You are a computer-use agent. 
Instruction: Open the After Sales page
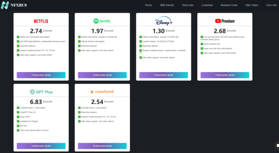pyautogui.click(x=252, y=5)
